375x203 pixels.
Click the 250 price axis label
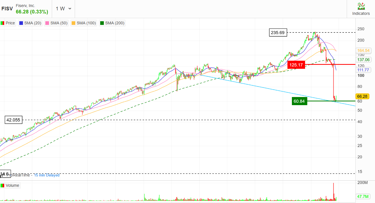point(361,29)
